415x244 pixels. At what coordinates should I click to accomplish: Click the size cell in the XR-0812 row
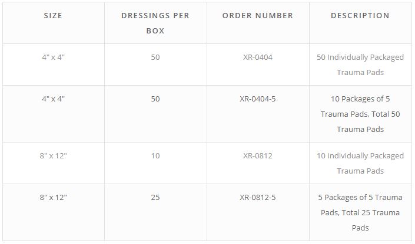point(53,156)
